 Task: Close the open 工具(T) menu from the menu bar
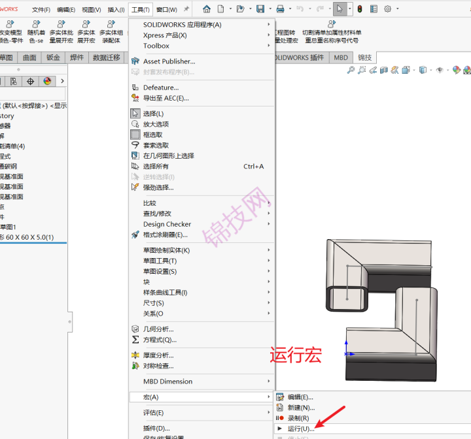point(140,10)
